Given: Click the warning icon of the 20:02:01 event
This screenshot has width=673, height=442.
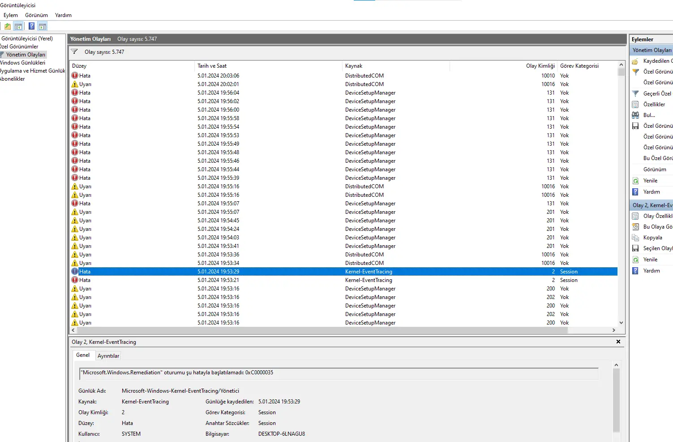Looking at the screenshot, I should [x=75, y=84].
